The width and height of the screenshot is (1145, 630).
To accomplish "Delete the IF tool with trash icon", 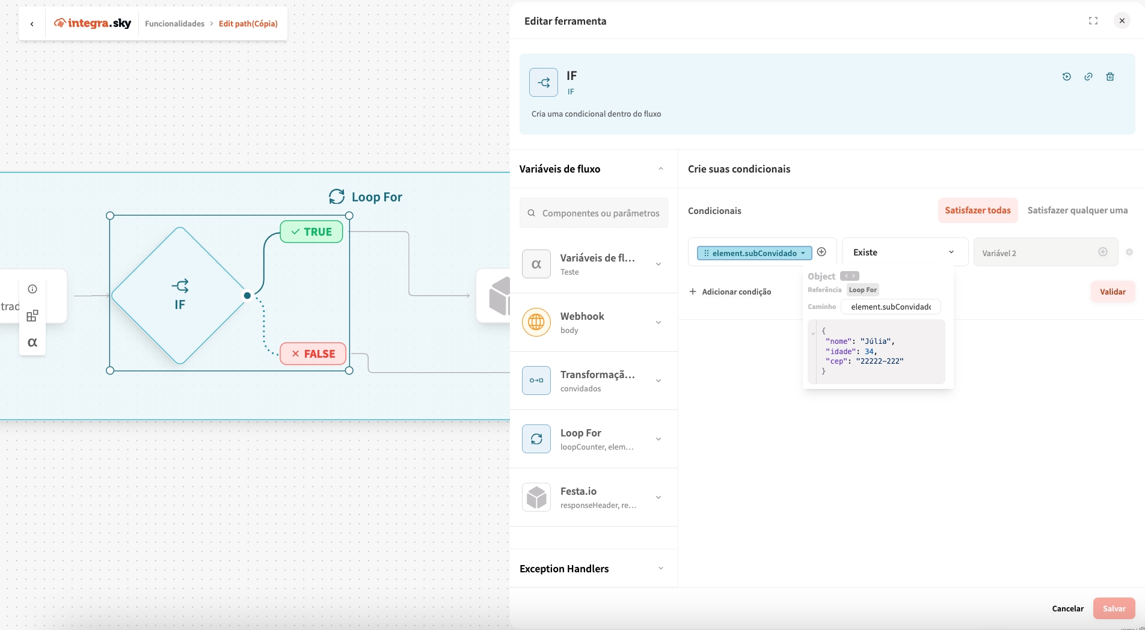I will tap(1110, 76).
